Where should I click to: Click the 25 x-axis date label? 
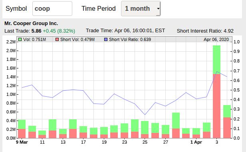(x=145, y=142)
